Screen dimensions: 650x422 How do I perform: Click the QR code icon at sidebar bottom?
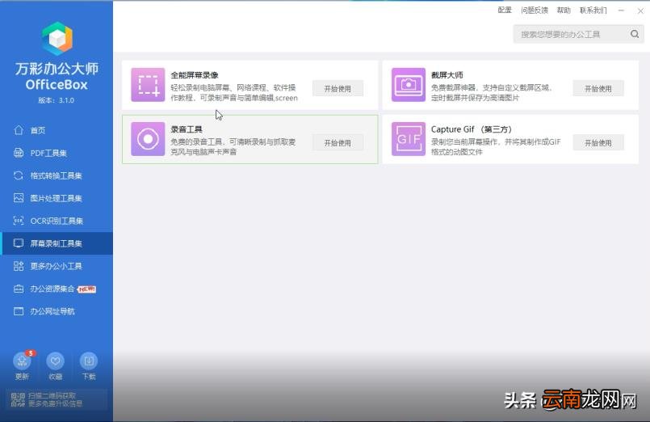(x=18, y=399)
